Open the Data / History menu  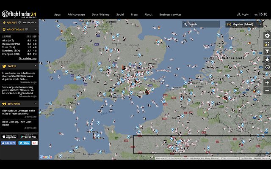point(101,14)
